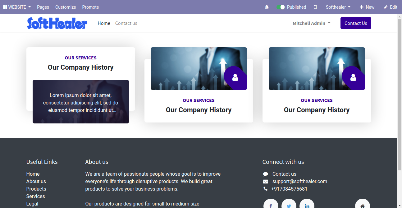Click the bug debug icon in top bar
402x208 pixels.
[x=267, y=7]
